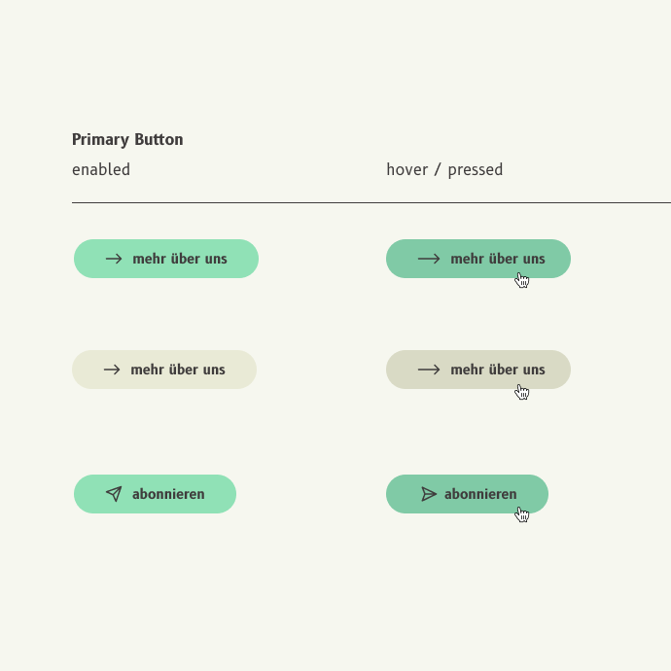Click the arrow icon in the beige hover button
Image resolution: width=671 pixels, height=671 pixels.
[429, 370]
